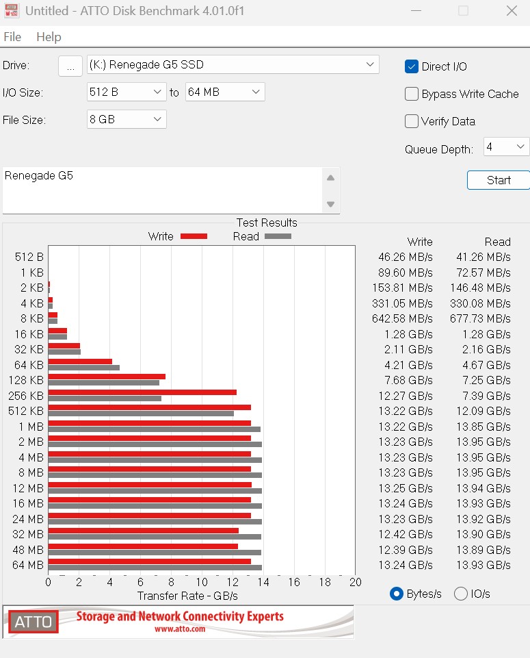
Task: Click the Transfer Rate - GB/s axis label
Action: 187,596
